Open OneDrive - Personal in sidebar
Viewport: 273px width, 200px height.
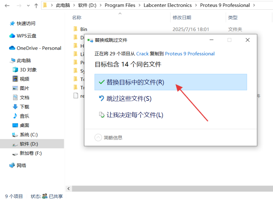[x=39, y=48]
